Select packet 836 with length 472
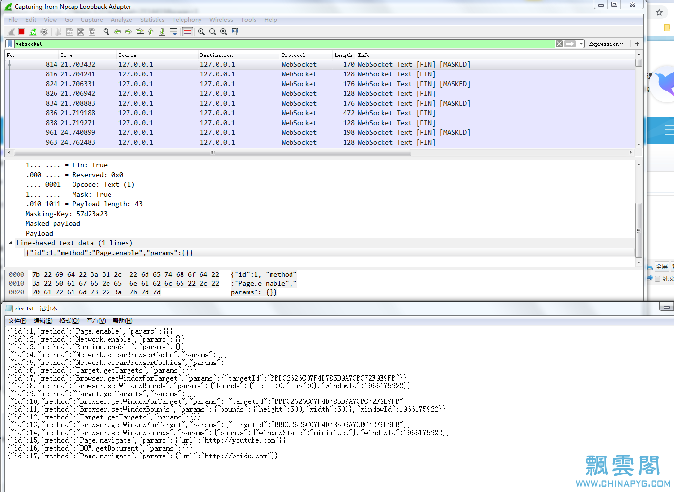 (x=319, y=113)
